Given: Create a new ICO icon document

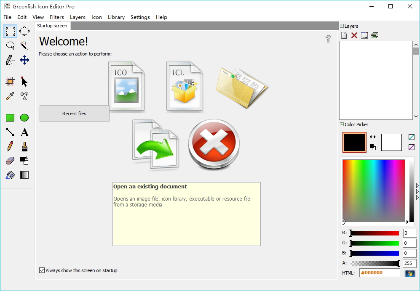Looking at the screenshot, I should pyautogui.click(x=127, y=86).
